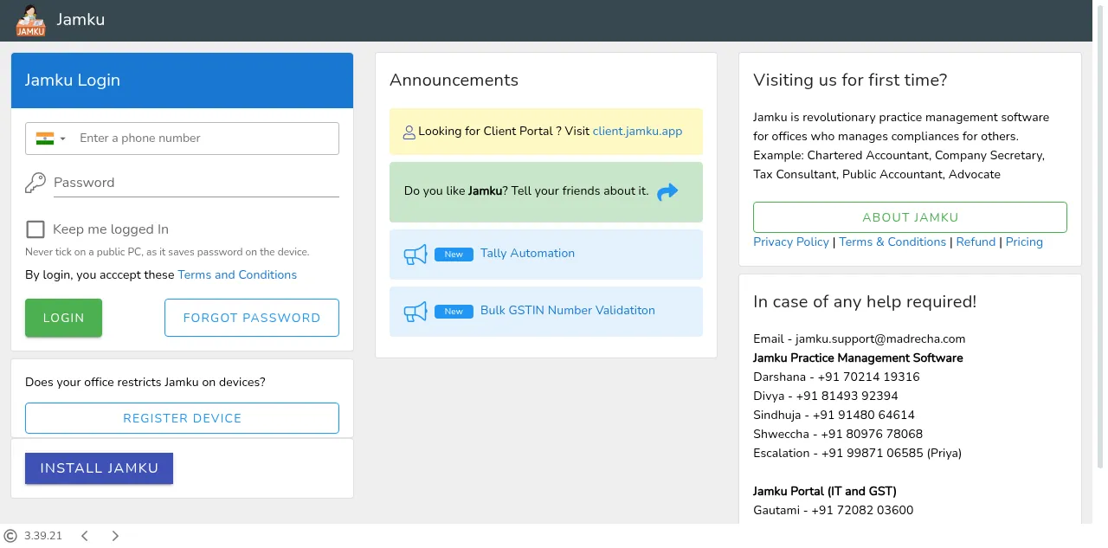
Task: Open the India flag country code selector
Action: pos(50,139)
